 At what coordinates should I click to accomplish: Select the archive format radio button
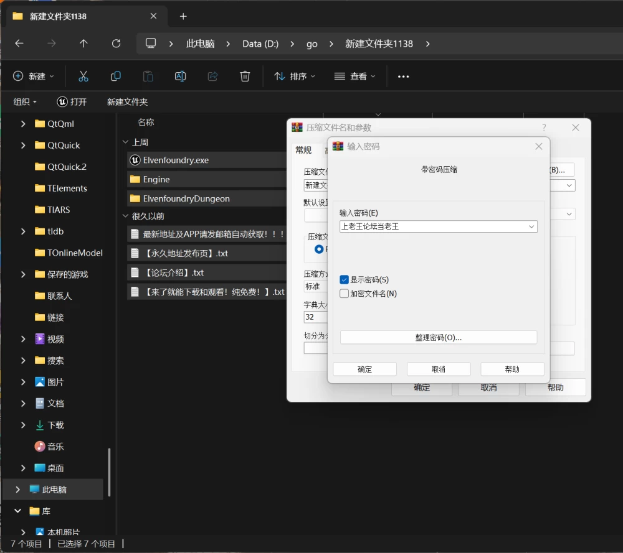(318, 249)
